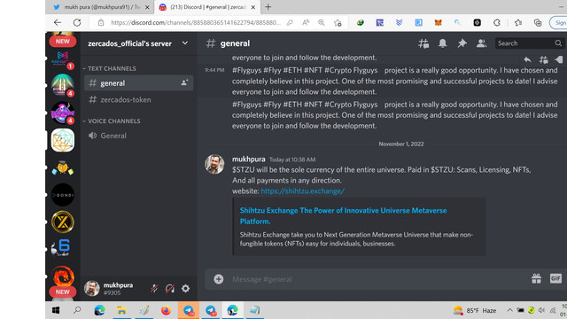The image size is (567, 319).
Task: Open MetaMask fox extension icon
Action: click(x=438, y=22)
